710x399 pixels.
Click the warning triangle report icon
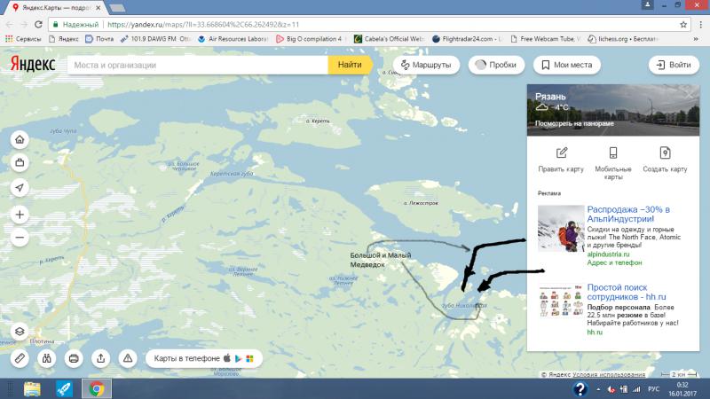pyautogui.click(x=128, y=358)
